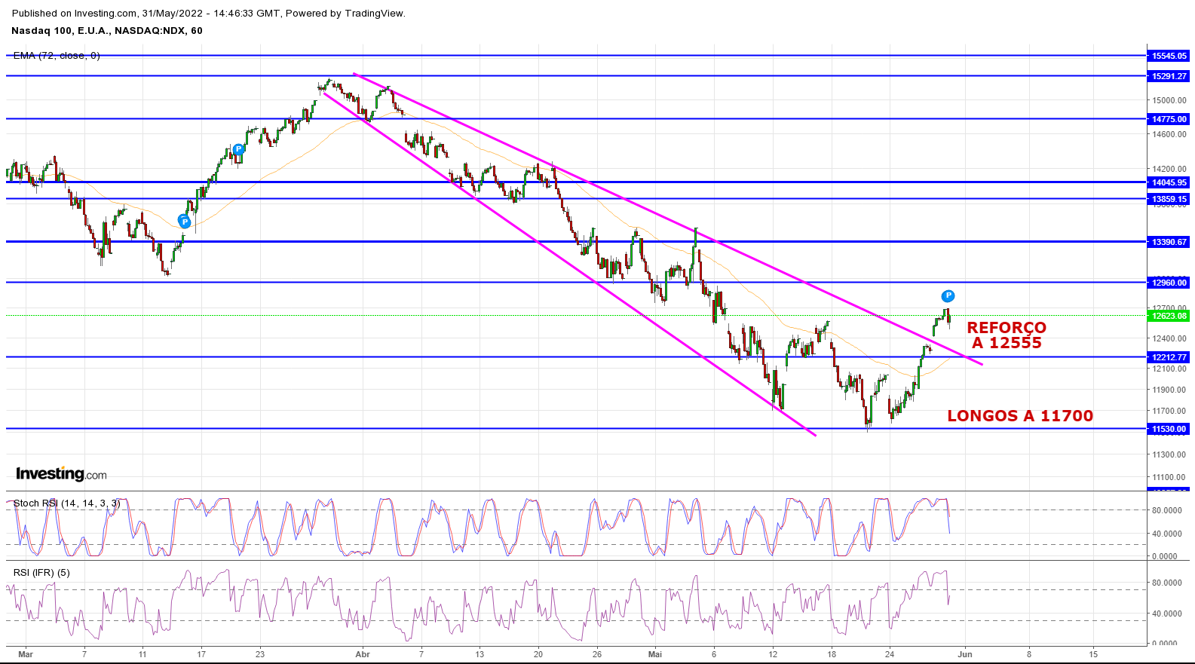Click the 15000.00 tick on the price axis
Screen dimensions: 1195x664
(1169, 100)
